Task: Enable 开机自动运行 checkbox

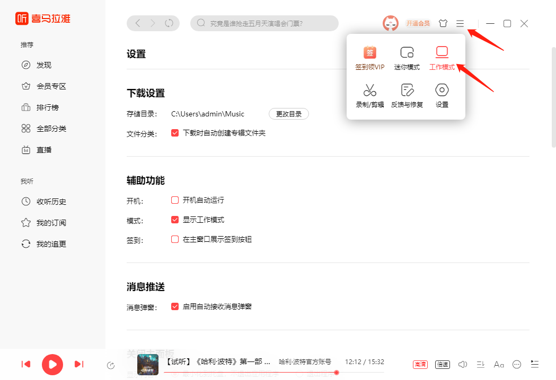Action: coord(175,200)
